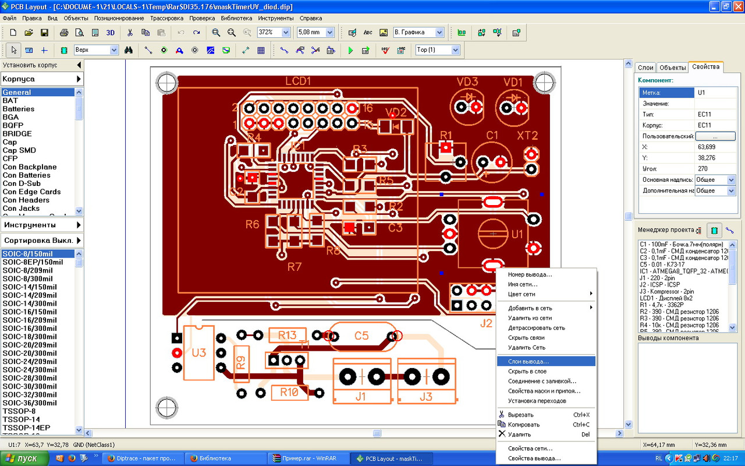Zoom in with magnifier plus icon

[216, 33]
